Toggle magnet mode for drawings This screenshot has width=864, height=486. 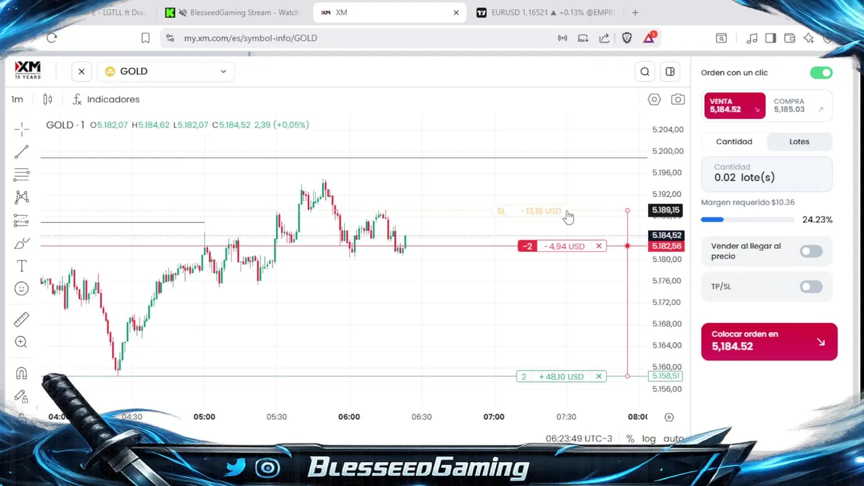point(22,373)
